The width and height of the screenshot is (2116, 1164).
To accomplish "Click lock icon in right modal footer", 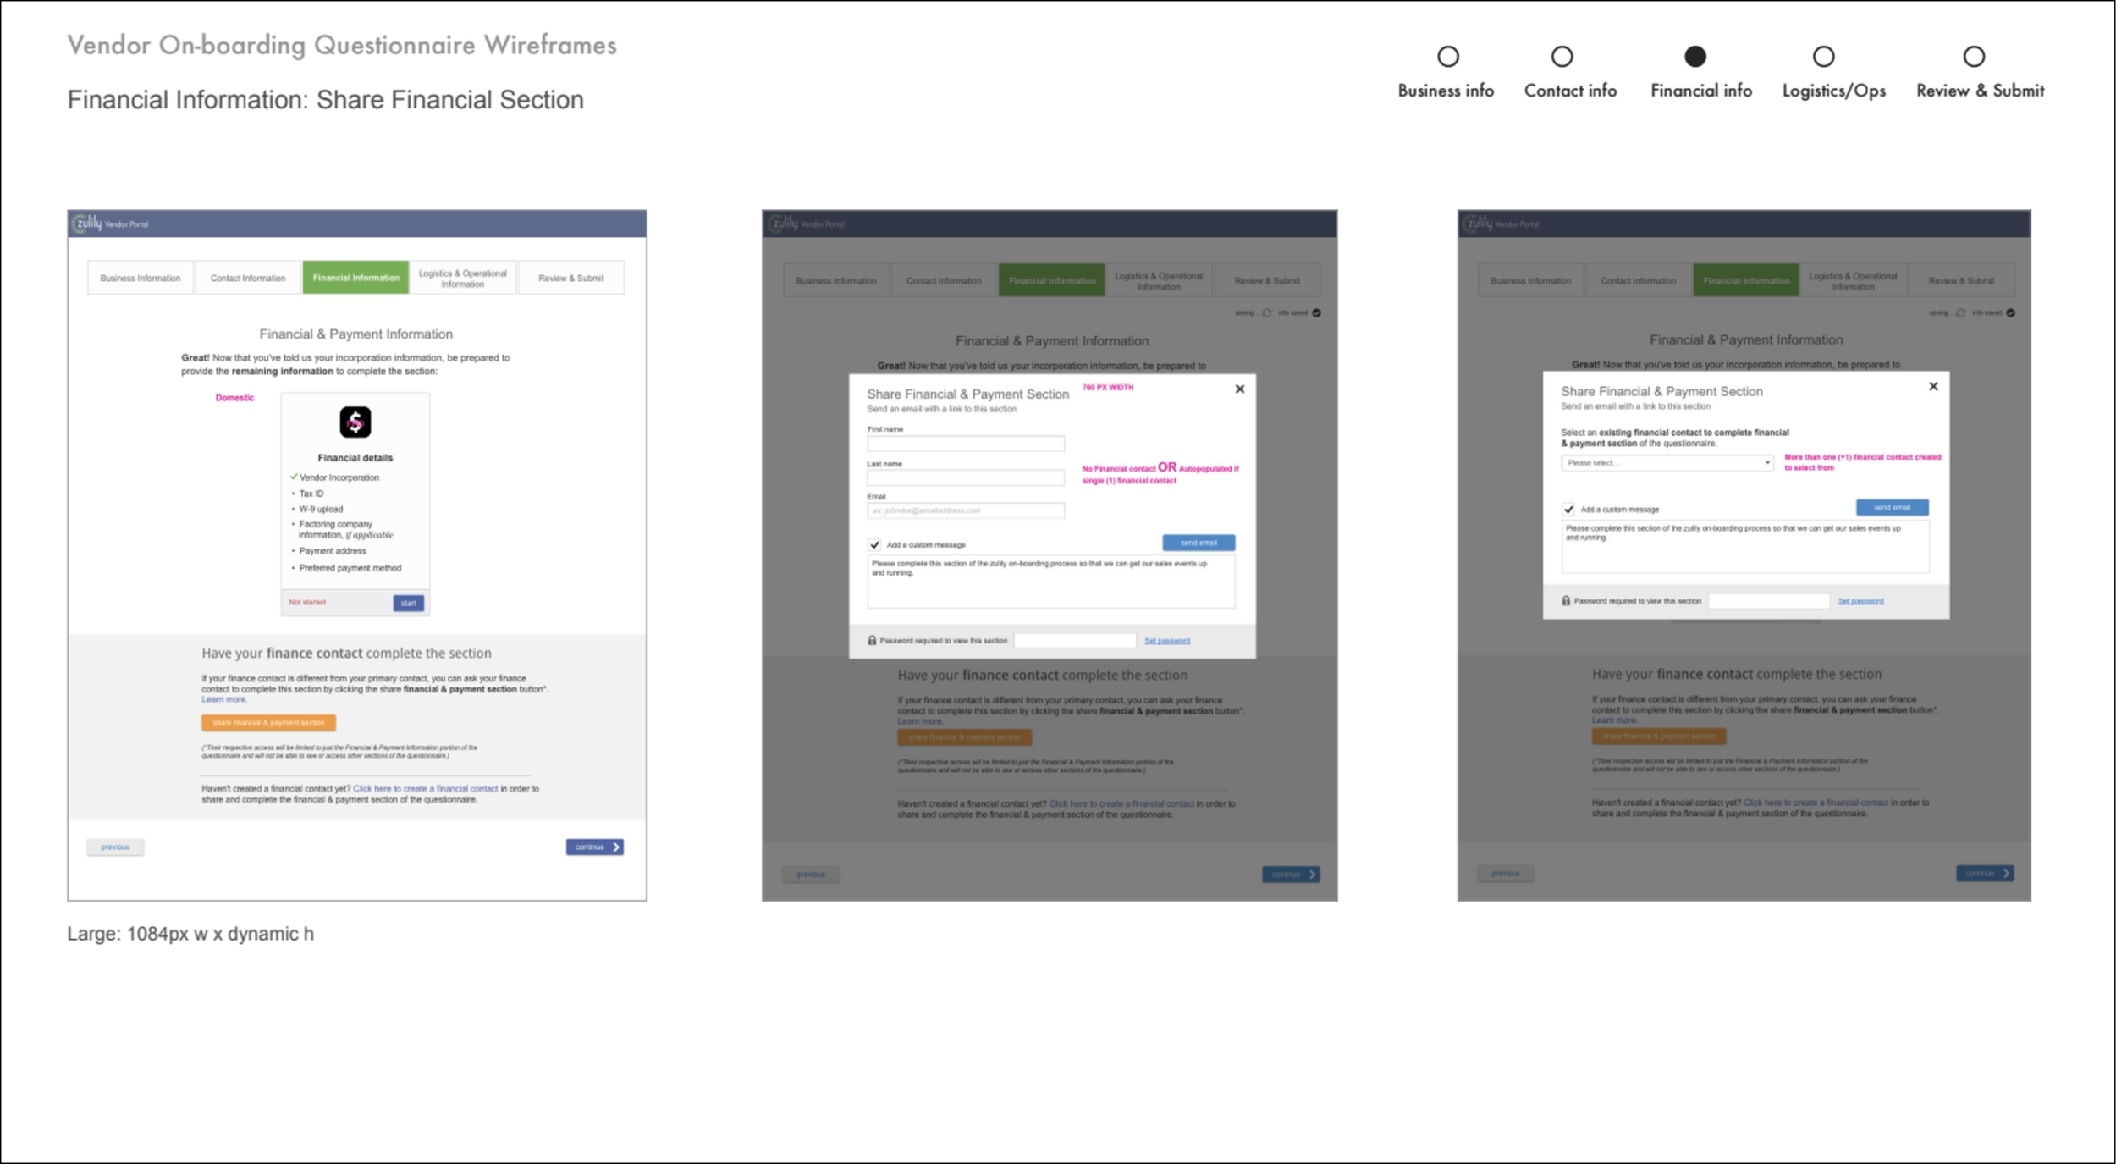I will click(x=1566, y=601).
